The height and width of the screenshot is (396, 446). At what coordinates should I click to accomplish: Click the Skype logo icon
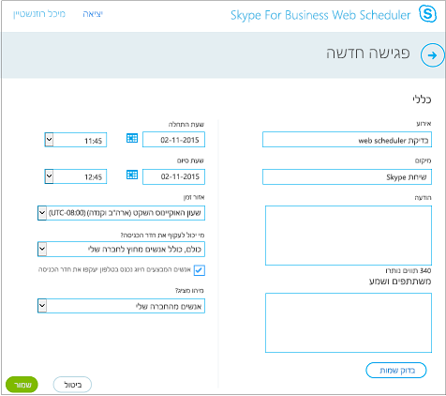click(x=427, y=14)
